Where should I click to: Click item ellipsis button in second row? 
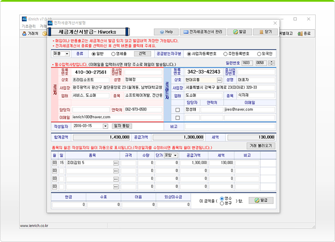click(x=116, y=171)
